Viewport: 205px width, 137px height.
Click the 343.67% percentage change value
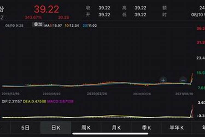coord(33,18)
